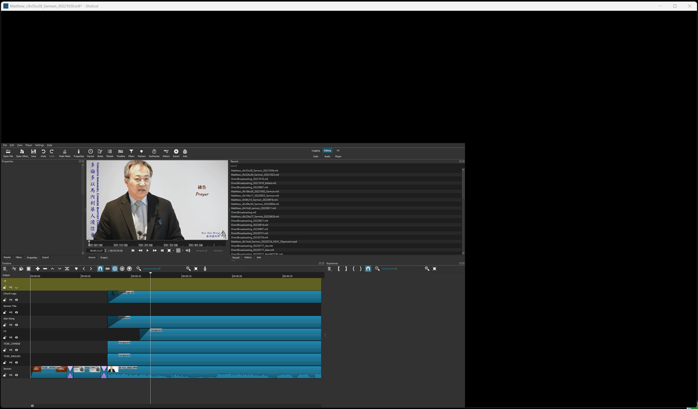The width and height of the screenshot is (698, 409).
Task: Switch to the Editing layout
Action: point(327,150)
